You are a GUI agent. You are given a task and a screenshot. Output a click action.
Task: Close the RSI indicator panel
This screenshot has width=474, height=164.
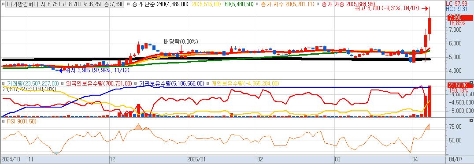(x=471, y=120)
